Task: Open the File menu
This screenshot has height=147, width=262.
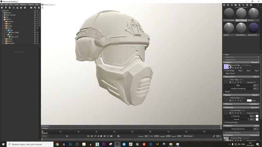Action: pos(2,4)
